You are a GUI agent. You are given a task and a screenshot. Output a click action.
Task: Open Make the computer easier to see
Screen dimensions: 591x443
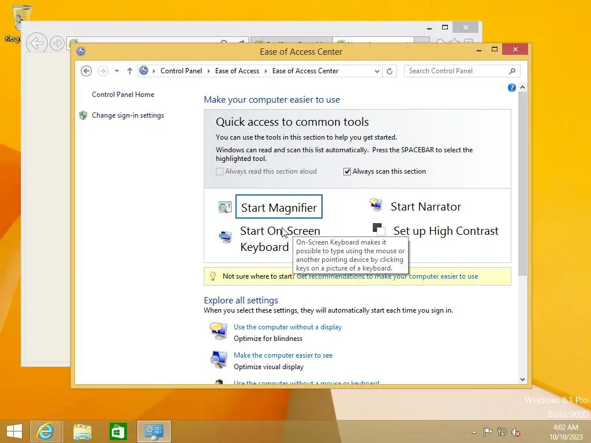pyautogui.click(x=283, y=355)
